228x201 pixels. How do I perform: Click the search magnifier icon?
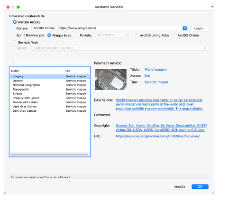click(x=13, y=62)
